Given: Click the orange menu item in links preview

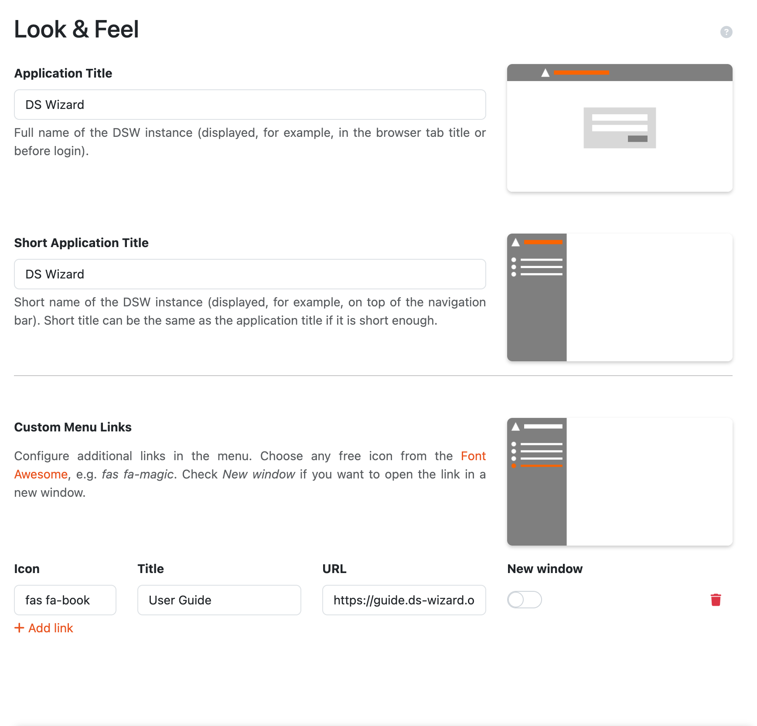Looking at the screenshot, I should 541,466.
